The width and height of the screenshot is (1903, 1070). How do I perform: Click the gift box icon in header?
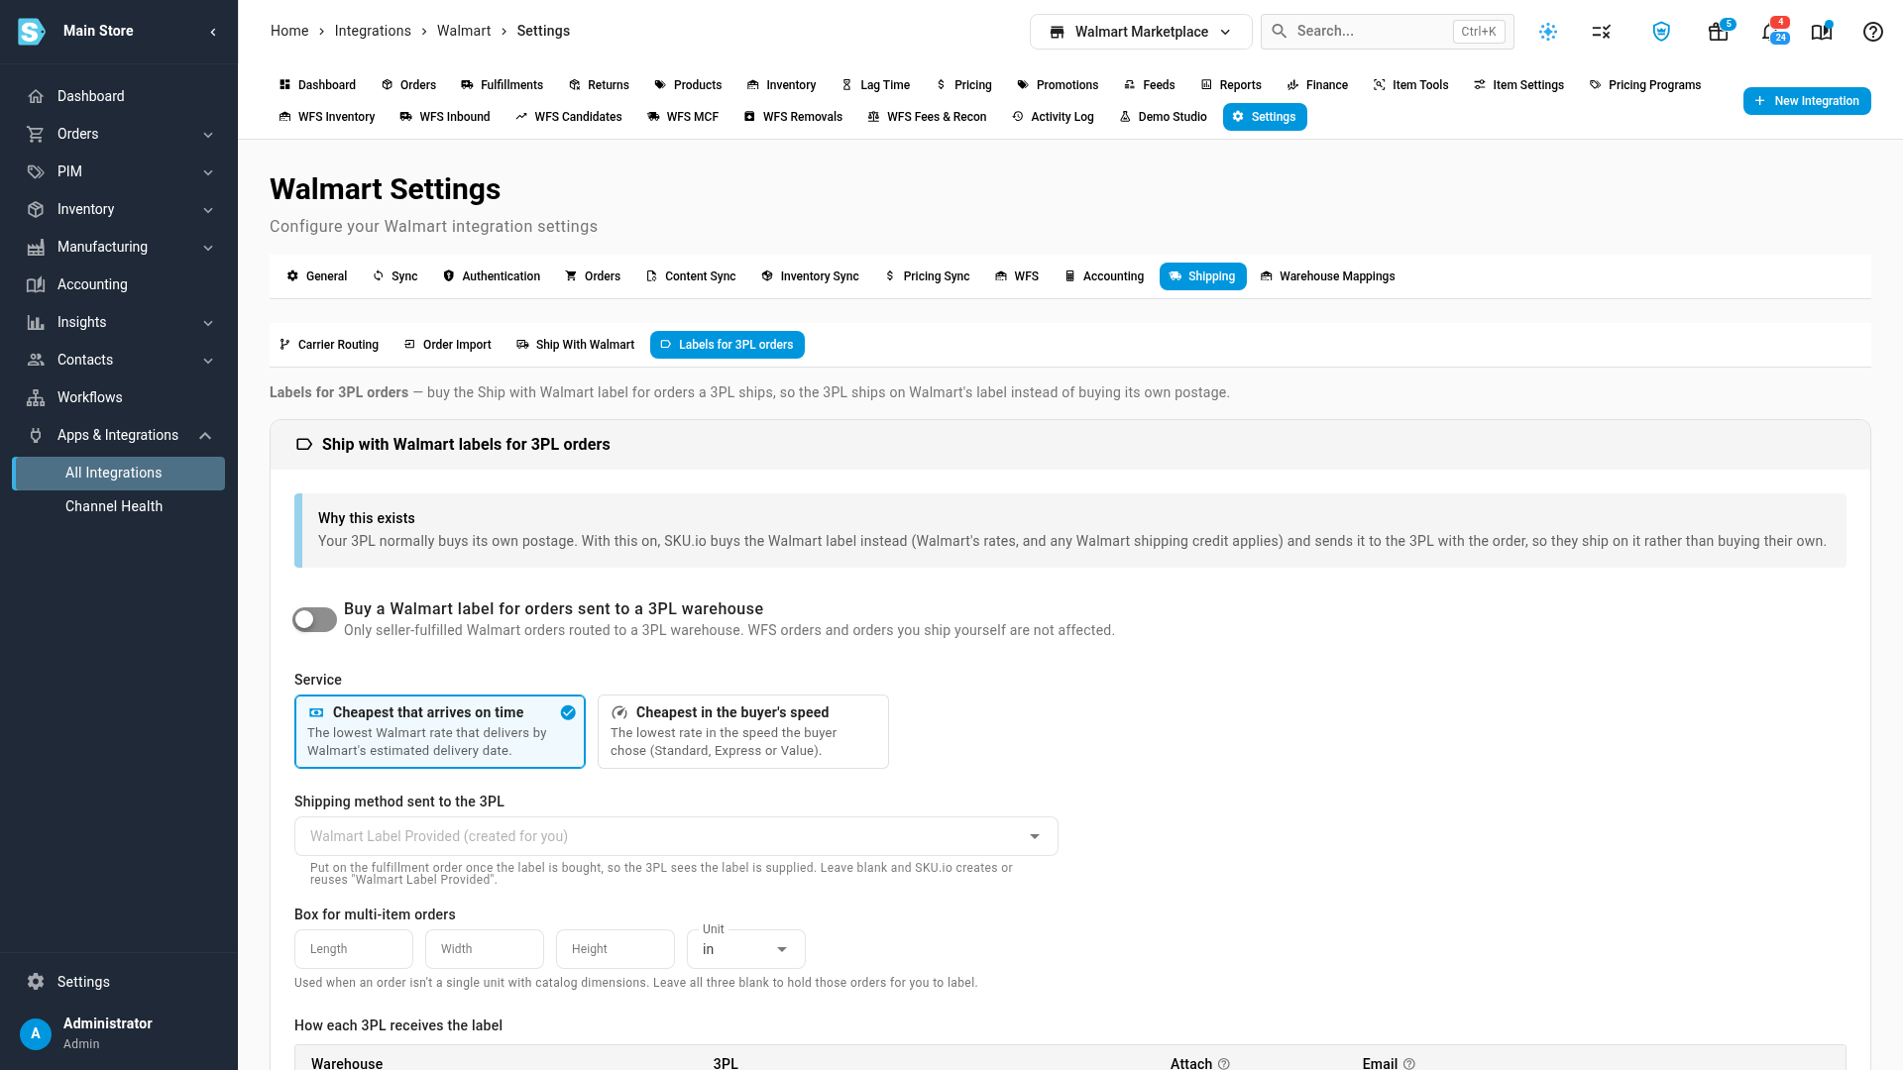1718,32
